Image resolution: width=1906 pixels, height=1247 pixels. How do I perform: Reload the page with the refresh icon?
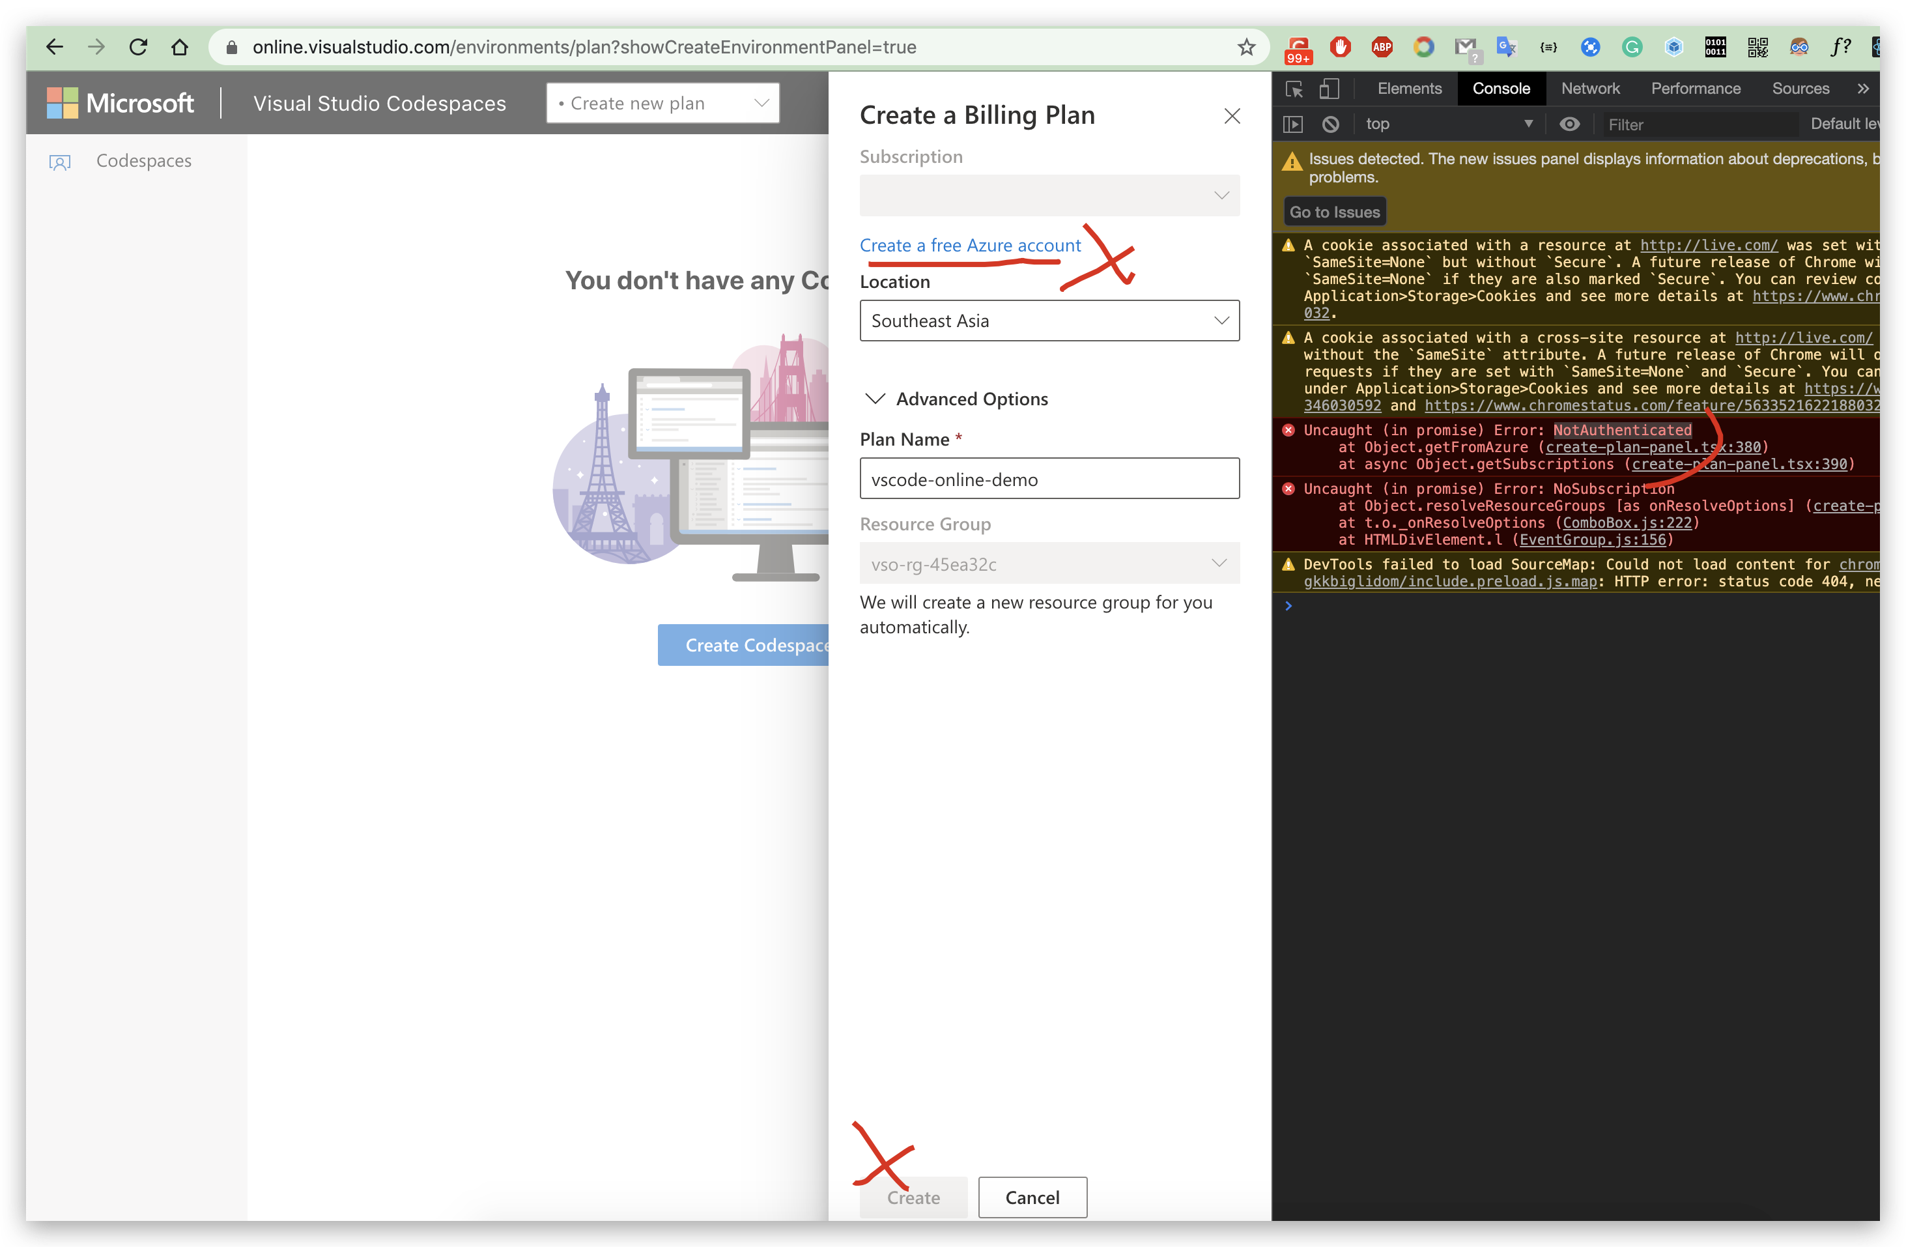click(x=137, y=48)
